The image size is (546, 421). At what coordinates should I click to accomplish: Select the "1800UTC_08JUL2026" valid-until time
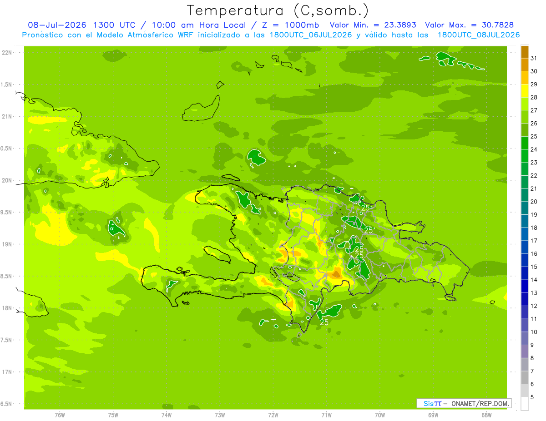pyautogui.click(x=478, y=35)
